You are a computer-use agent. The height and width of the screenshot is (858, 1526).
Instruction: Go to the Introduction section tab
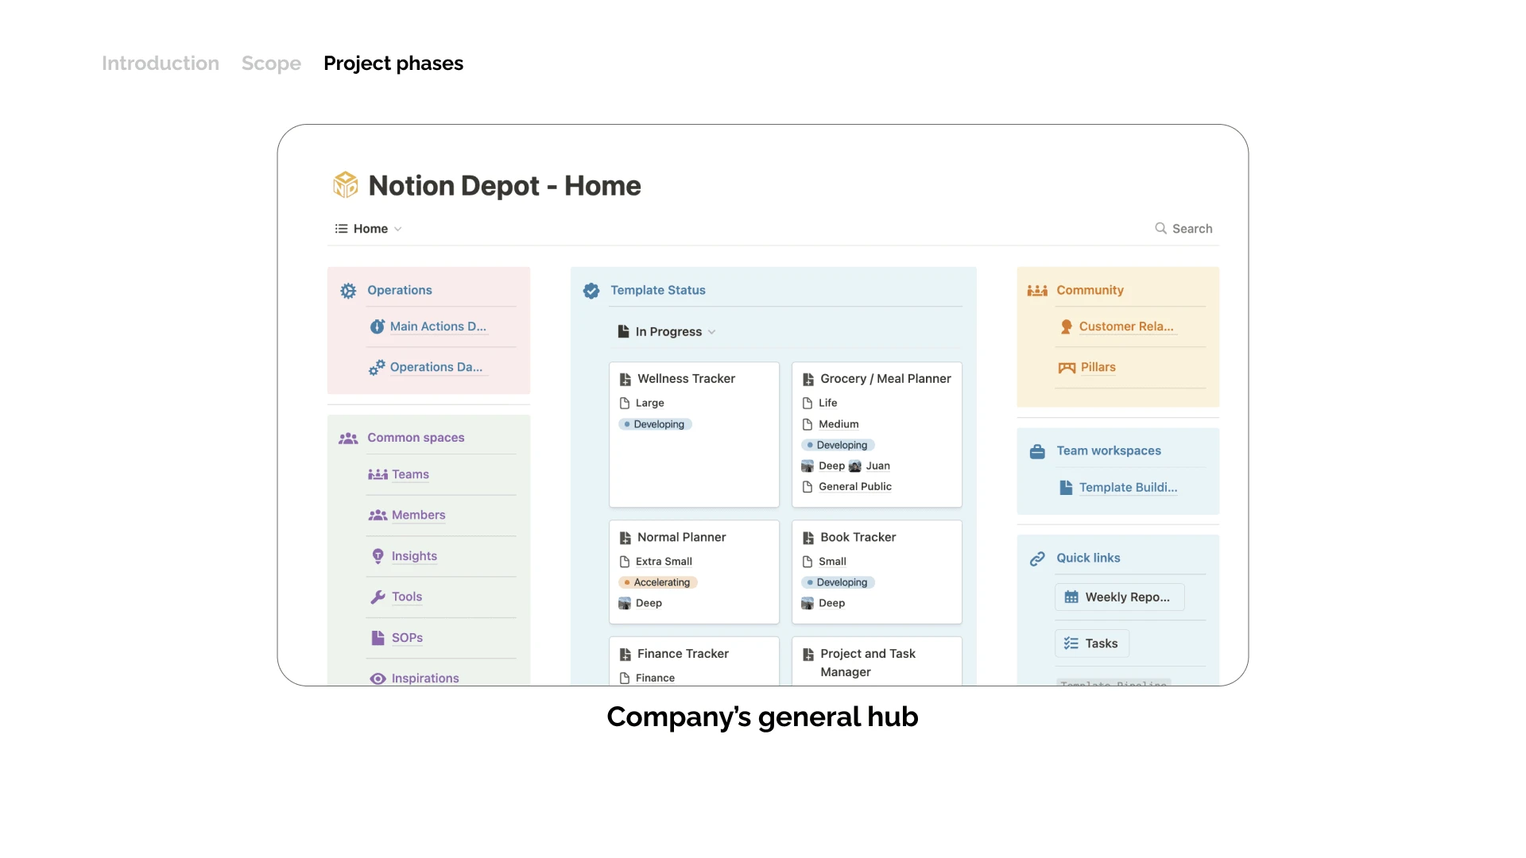[x=161, y=64]
